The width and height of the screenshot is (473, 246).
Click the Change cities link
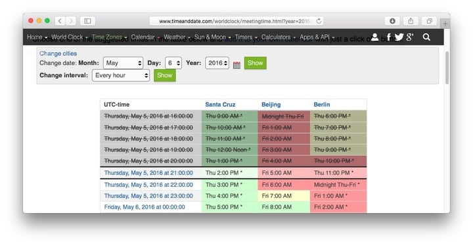58,53
